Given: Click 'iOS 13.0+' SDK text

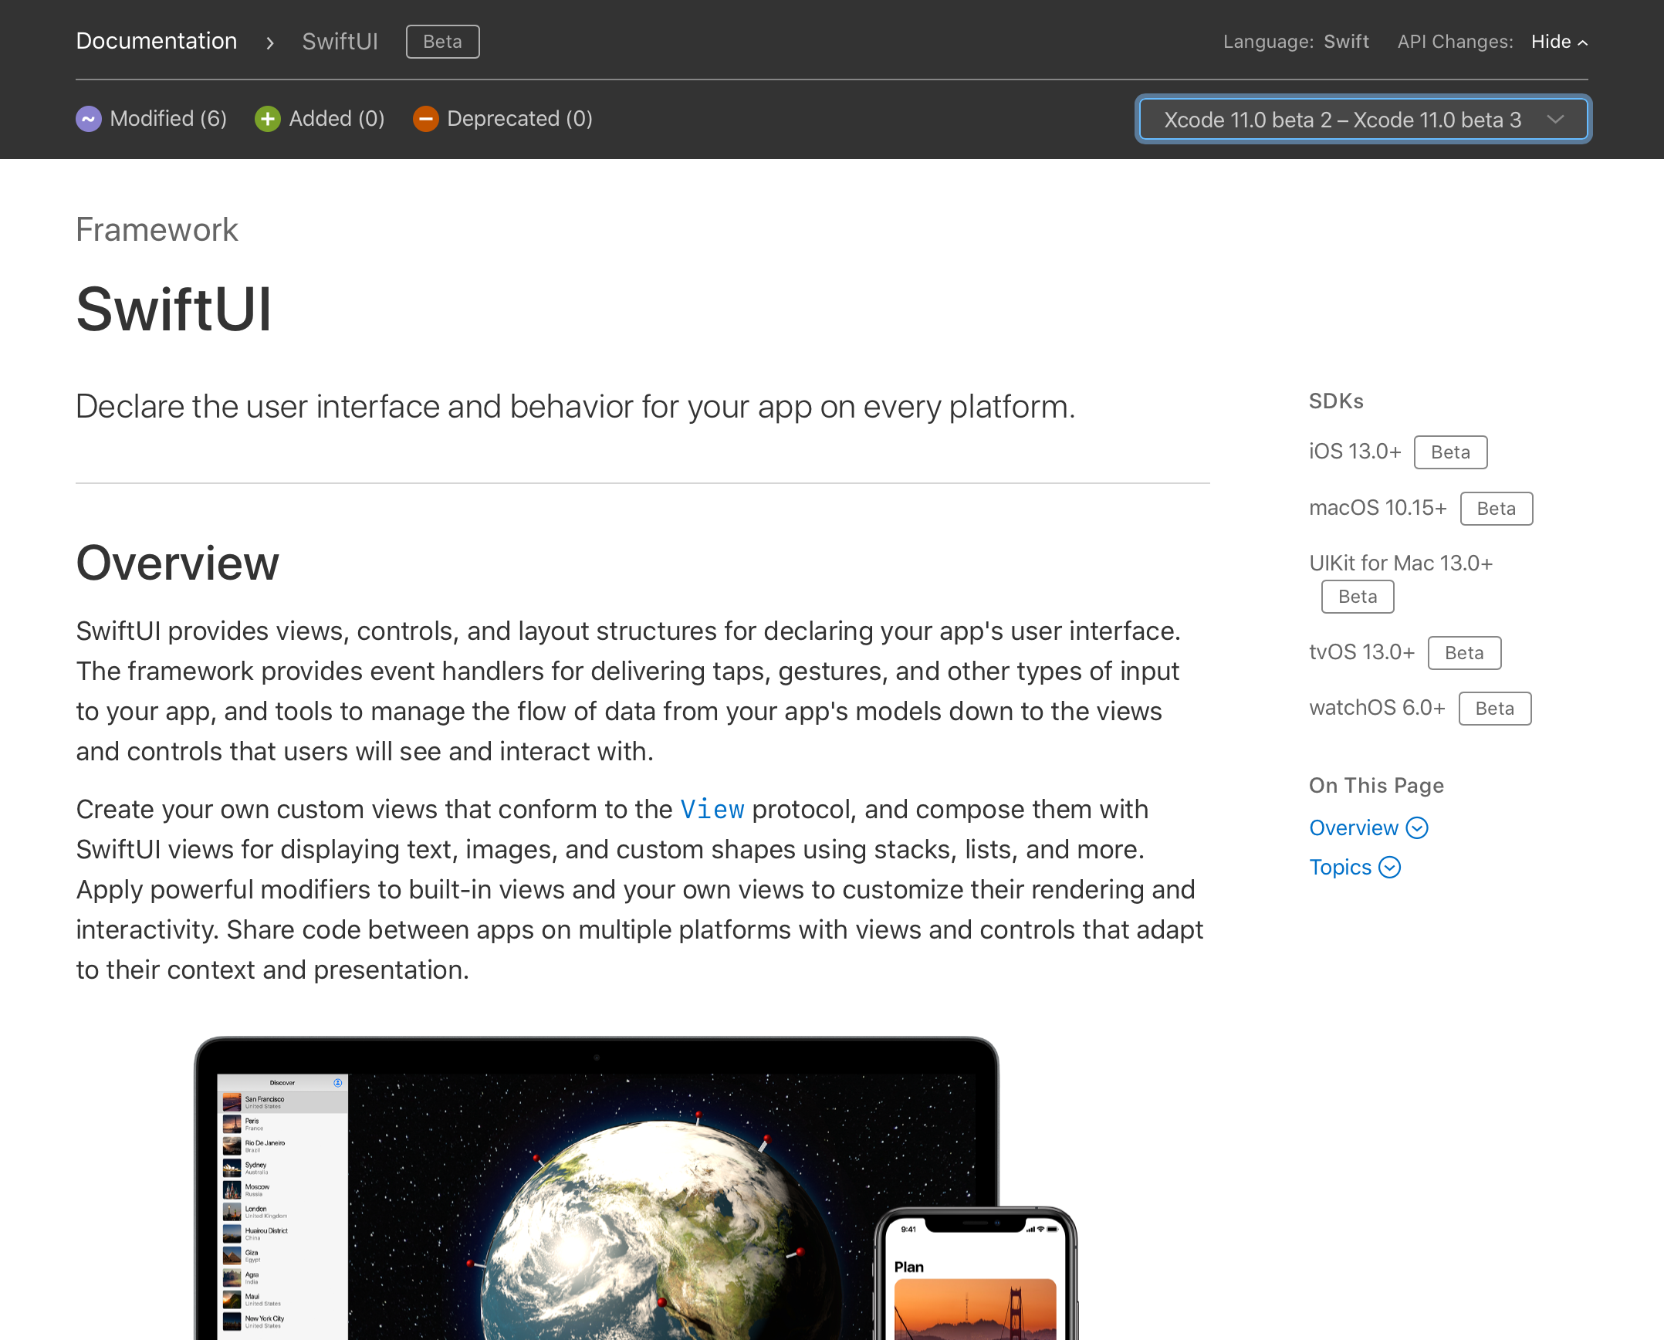Looking at the screenshot, I should 1355,452.
